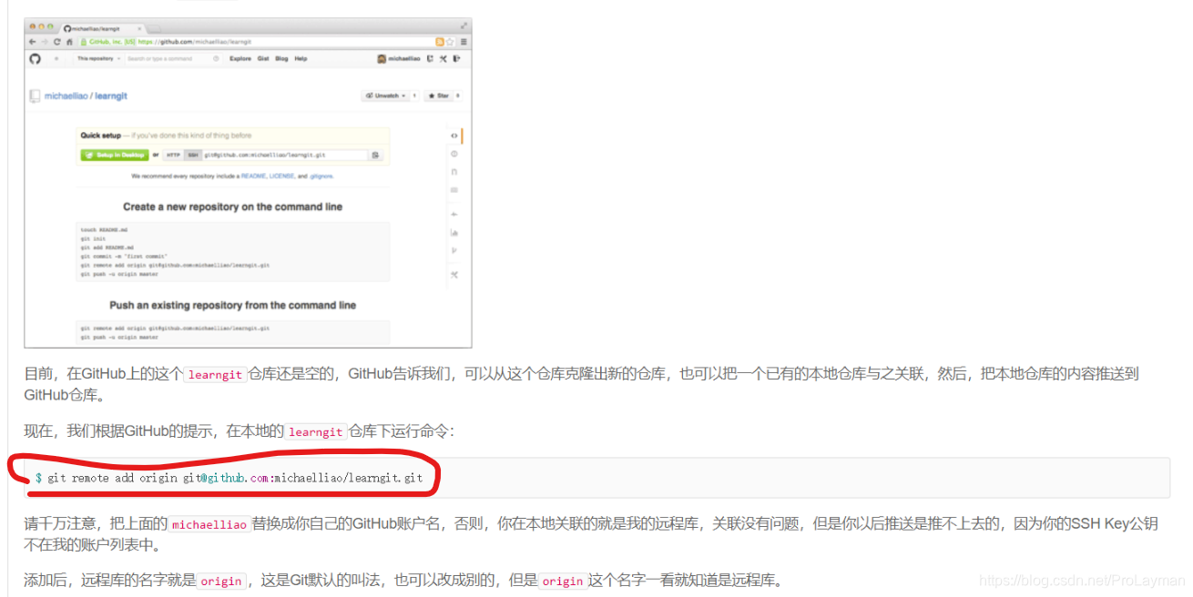Screen dimensions: 1193x597
Task: Click the Pulse icon in repo sidebar
Action: point(454,215)
